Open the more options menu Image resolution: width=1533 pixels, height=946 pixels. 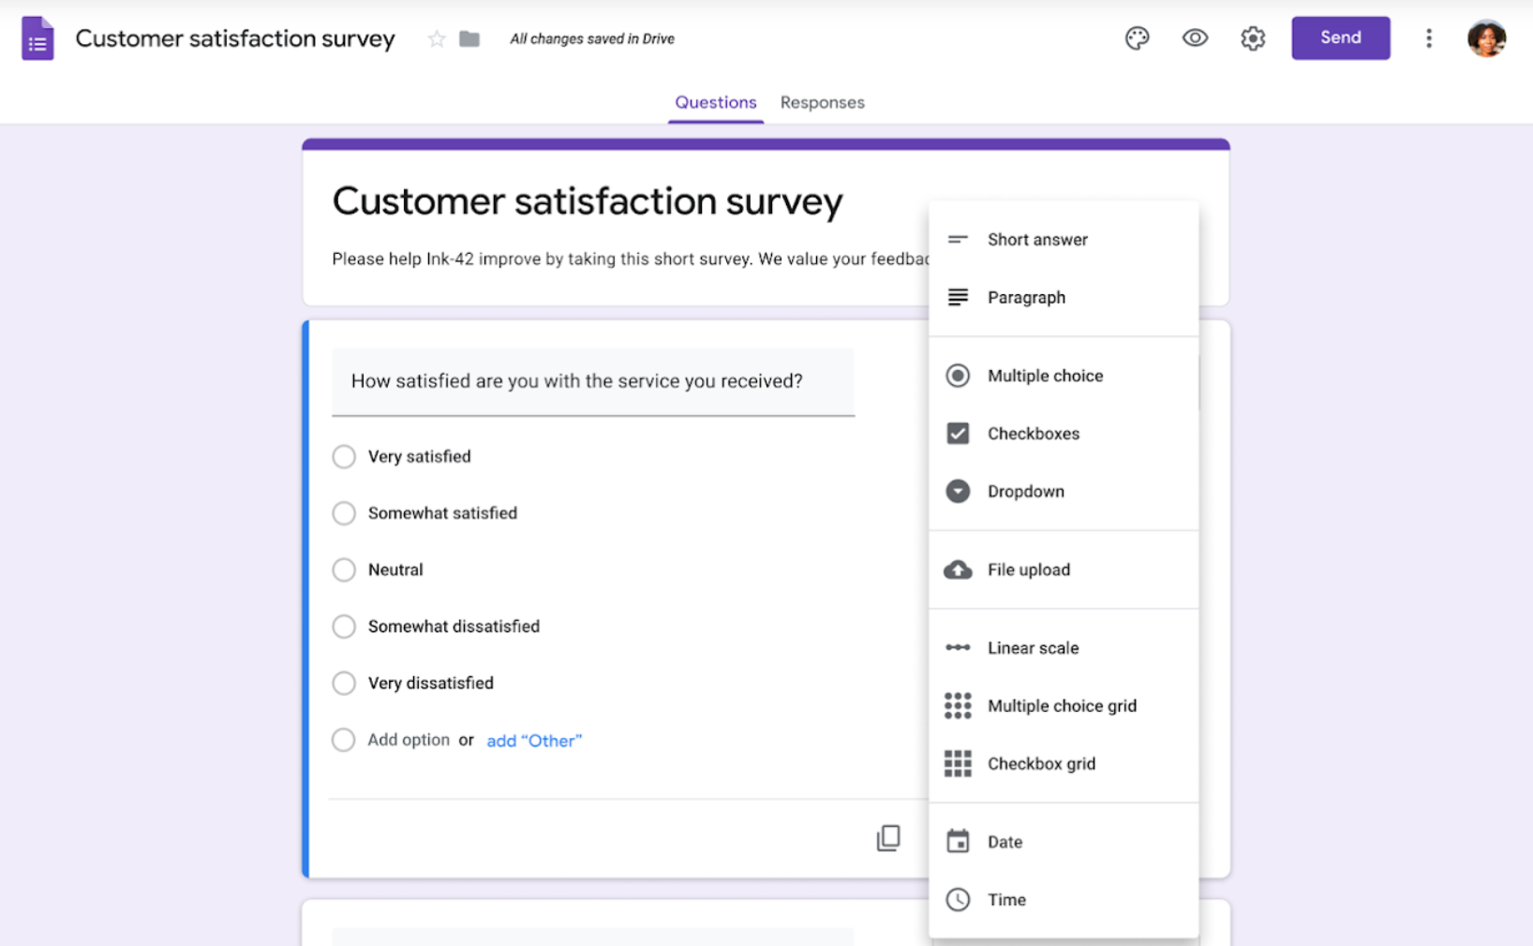click(x=1429, y=38)
